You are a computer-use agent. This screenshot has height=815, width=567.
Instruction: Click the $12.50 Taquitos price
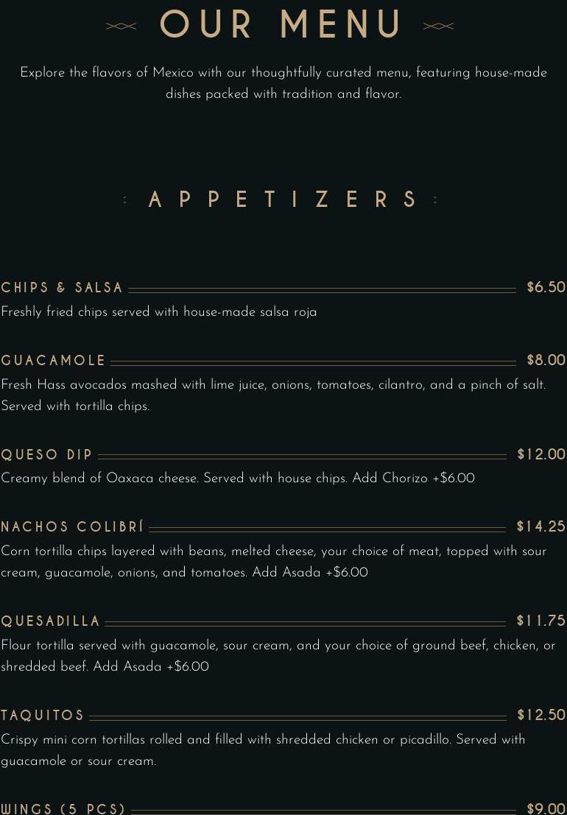tap(541, 715)
